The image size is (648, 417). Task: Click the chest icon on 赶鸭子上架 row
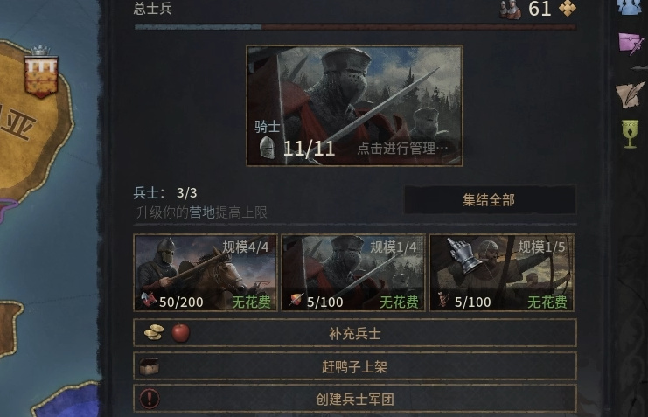(150, 366)
